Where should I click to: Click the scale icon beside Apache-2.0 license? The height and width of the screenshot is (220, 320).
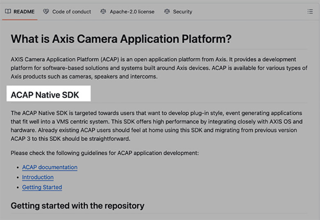pyautogui.click(x=103, y=11)
